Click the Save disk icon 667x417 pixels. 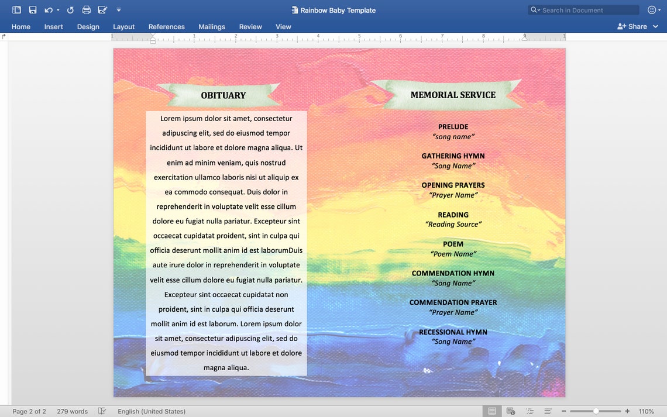[x=33, y=10]
